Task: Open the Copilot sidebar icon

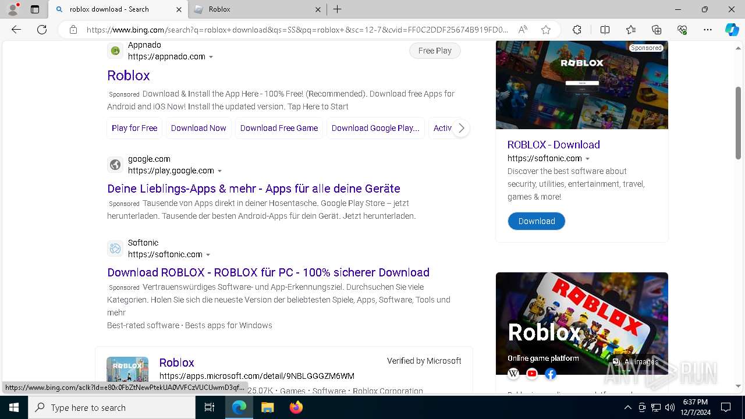Action: coord(732,30)
